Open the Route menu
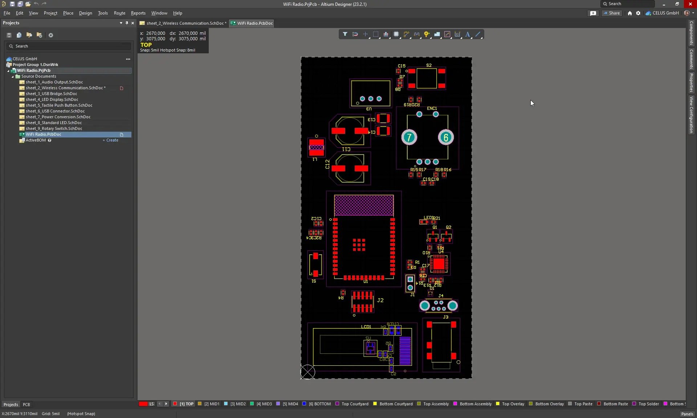Image resolution: width=697 pixels, height=418 pixels. coord(119,13)
